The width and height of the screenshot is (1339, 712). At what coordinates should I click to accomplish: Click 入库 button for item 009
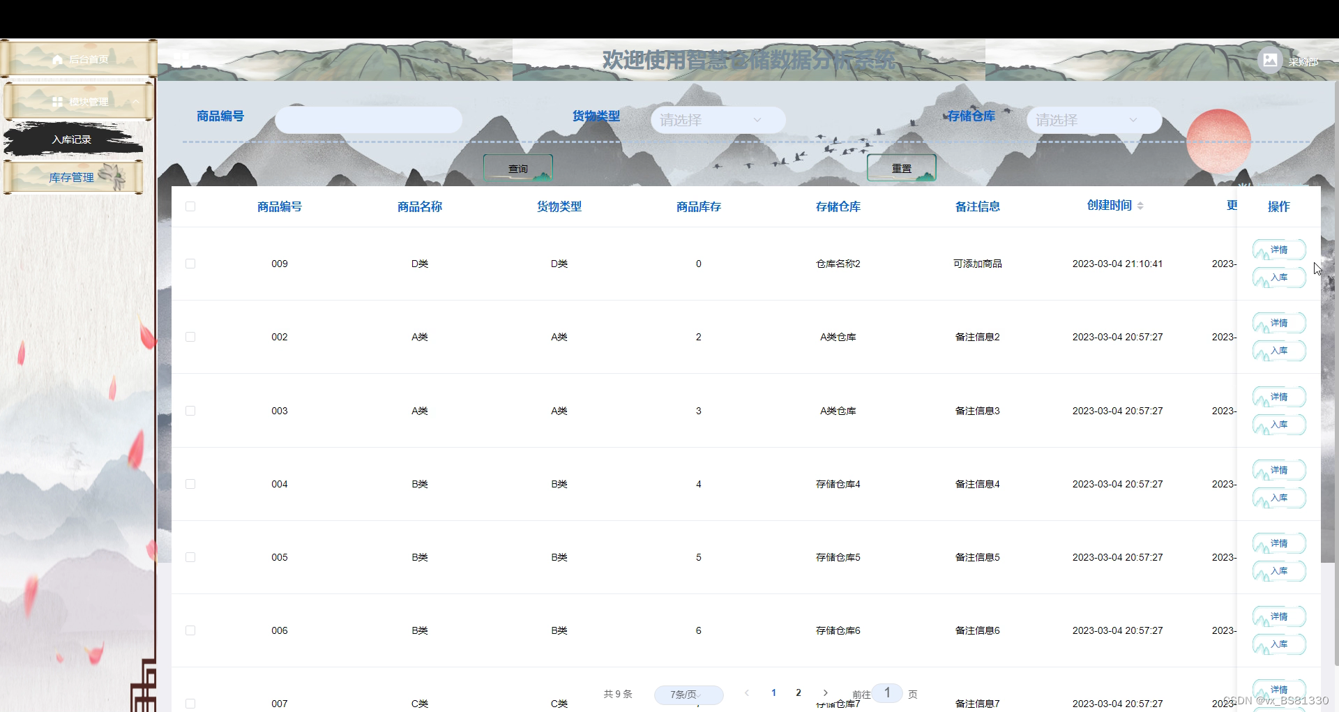point(1279,278)
